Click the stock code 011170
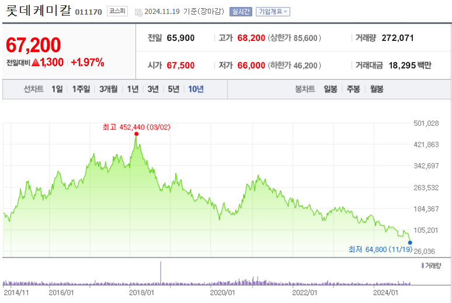Screen dimensions: 452x303 (x=89, y=12)
